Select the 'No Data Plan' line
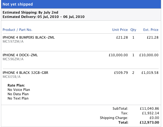Viewport: 163px width, 127px height. coord(18,94)
